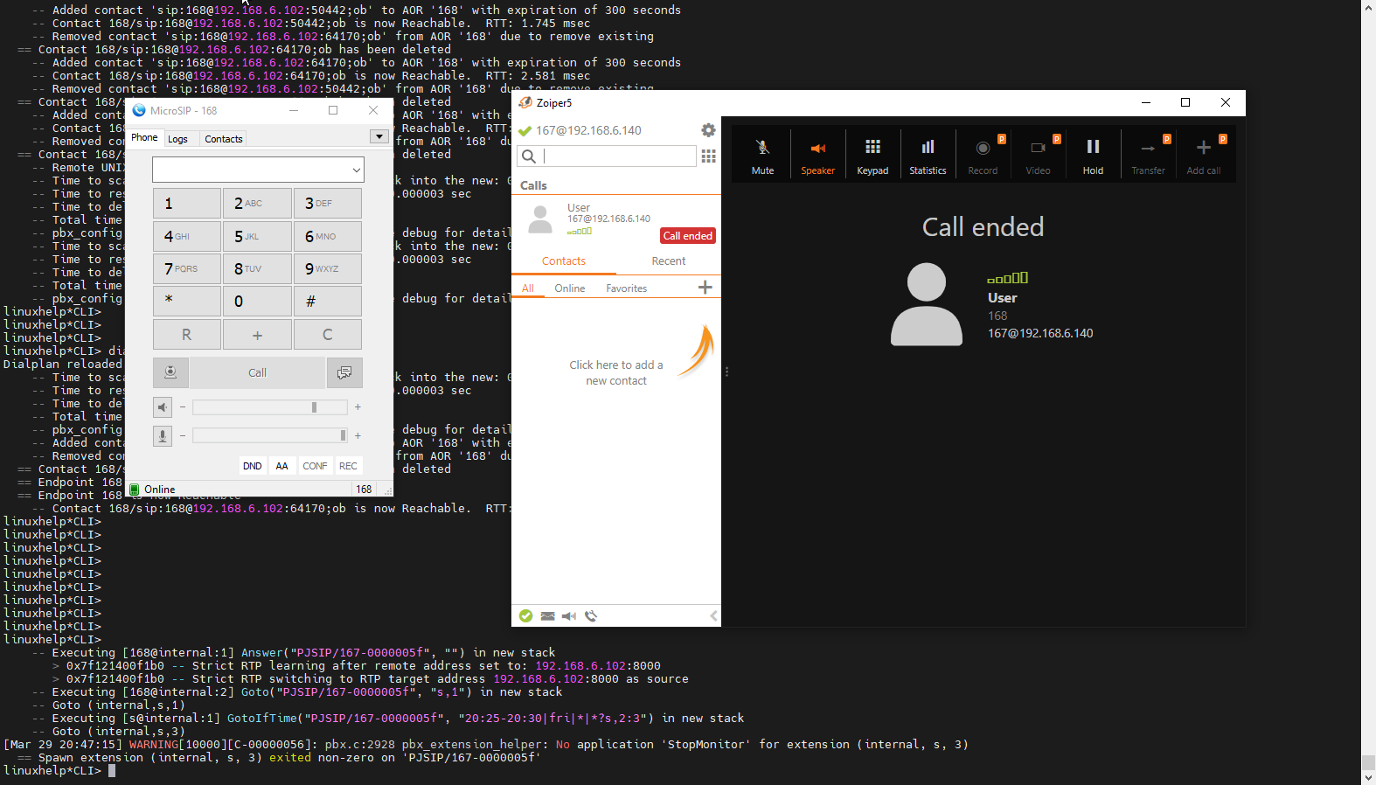This screenshot has width=1376, height=785.
Task: Click the C clear button in MicroSIP
Action: 328,335
